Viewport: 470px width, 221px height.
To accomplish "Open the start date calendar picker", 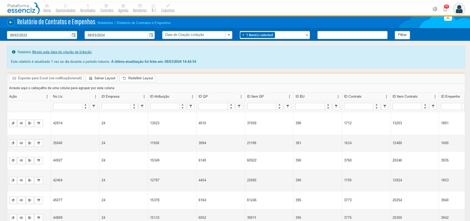I will [x=74, y=35].
